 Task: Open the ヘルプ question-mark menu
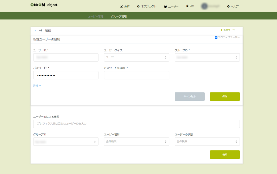(x=233, y=6)
